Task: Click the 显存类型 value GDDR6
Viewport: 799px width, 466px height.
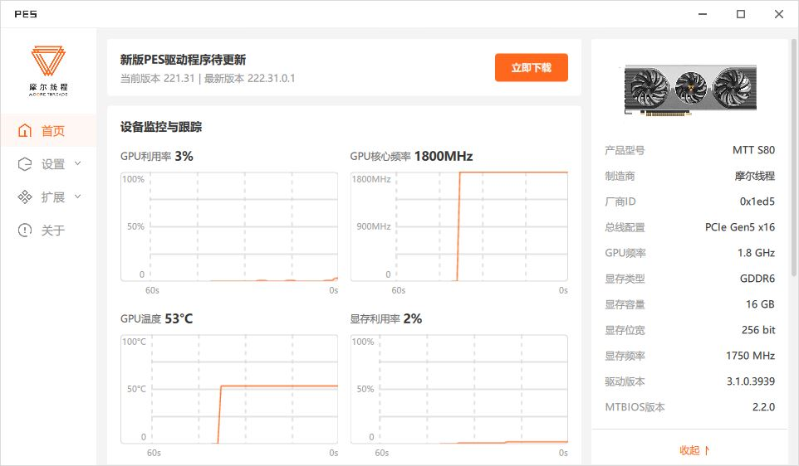Action: (757, 279)
